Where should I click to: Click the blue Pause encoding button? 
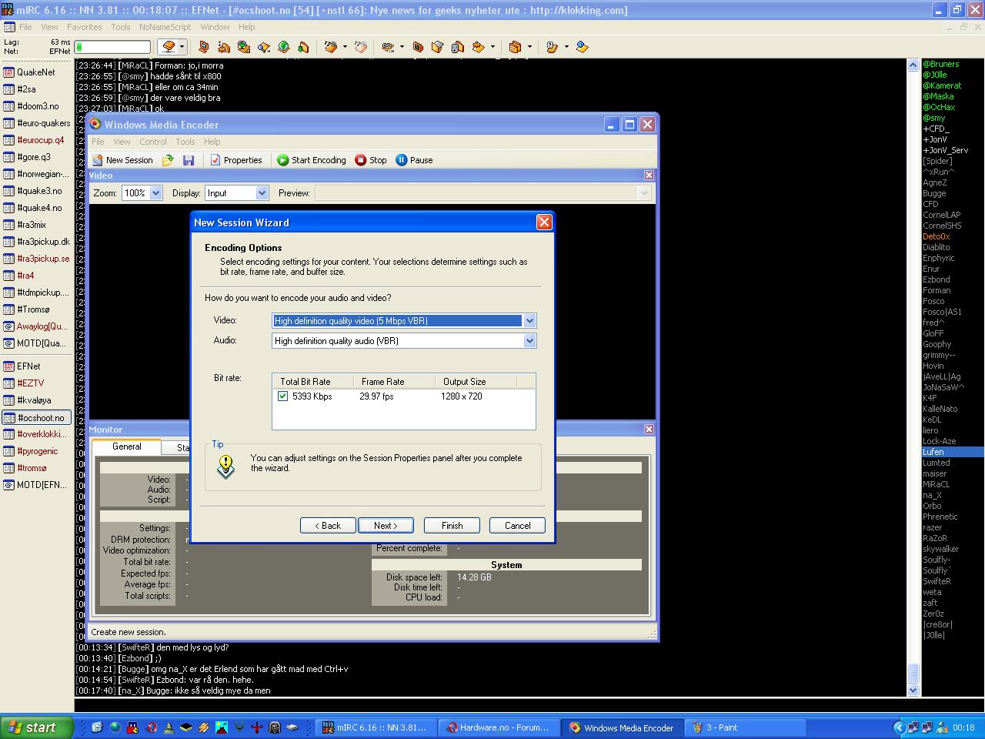point(414,160)
